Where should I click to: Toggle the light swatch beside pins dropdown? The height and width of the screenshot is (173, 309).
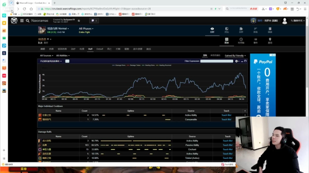click(x=67, y=61)
